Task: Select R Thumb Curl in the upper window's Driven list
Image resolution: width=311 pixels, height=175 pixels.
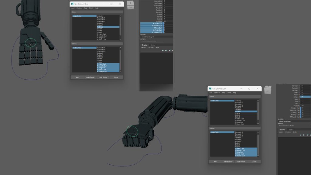Action: point(108,71)
